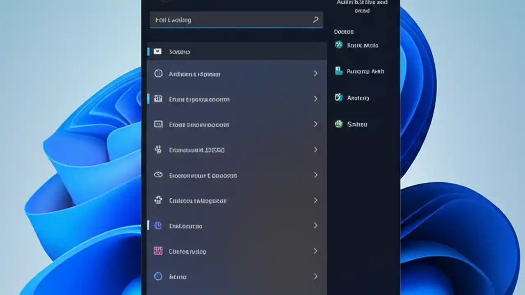Expand the arrow on the bottom settings row

pos(315,276)
